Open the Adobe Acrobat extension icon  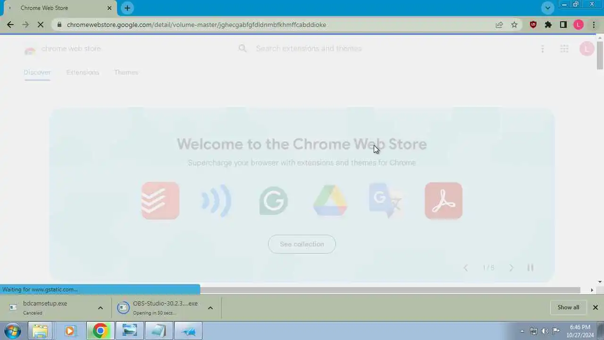(x=444, y=201)
